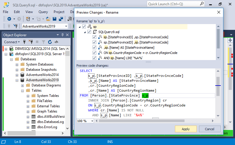The image size is (235, 145).
Task: Click the Quick Launch search magnifier icon
Action: coord(202,3)
